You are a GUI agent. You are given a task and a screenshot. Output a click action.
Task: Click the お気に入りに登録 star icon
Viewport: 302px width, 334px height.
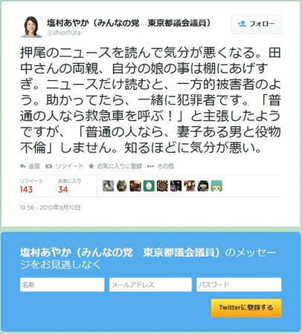pyautogui.click(x=91, y=166)
